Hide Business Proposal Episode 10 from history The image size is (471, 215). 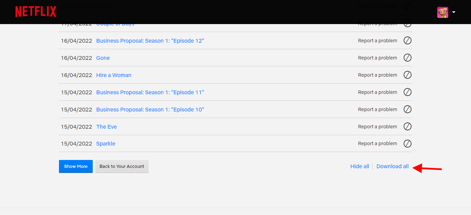pyautogui.click(x=408, y=109)
